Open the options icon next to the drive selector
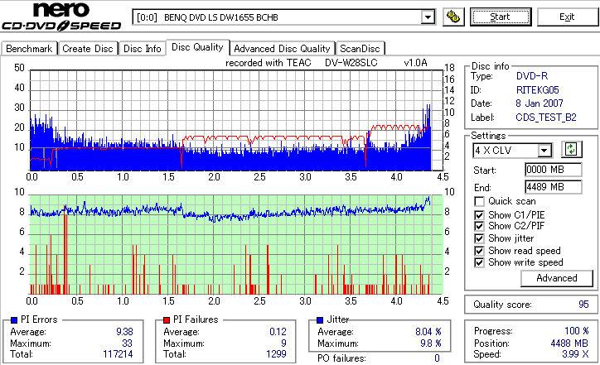This screenshot has height=365, width=600. [453, 17]
